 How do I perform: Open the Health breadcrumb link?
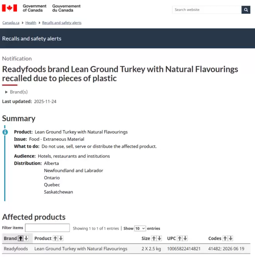pos(31,23)
